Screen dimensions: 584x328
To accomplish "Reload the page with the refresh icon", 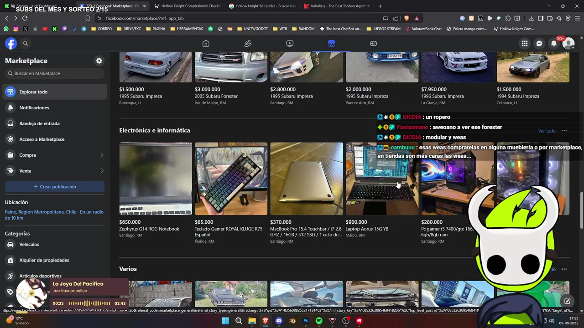I will (25, 18).
